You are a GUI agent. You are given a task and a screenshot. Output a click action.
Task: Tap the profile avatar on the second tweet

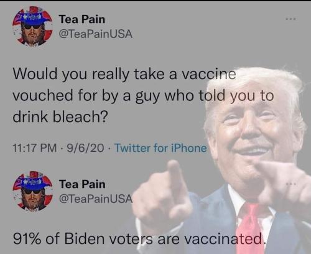pos(32,191)
